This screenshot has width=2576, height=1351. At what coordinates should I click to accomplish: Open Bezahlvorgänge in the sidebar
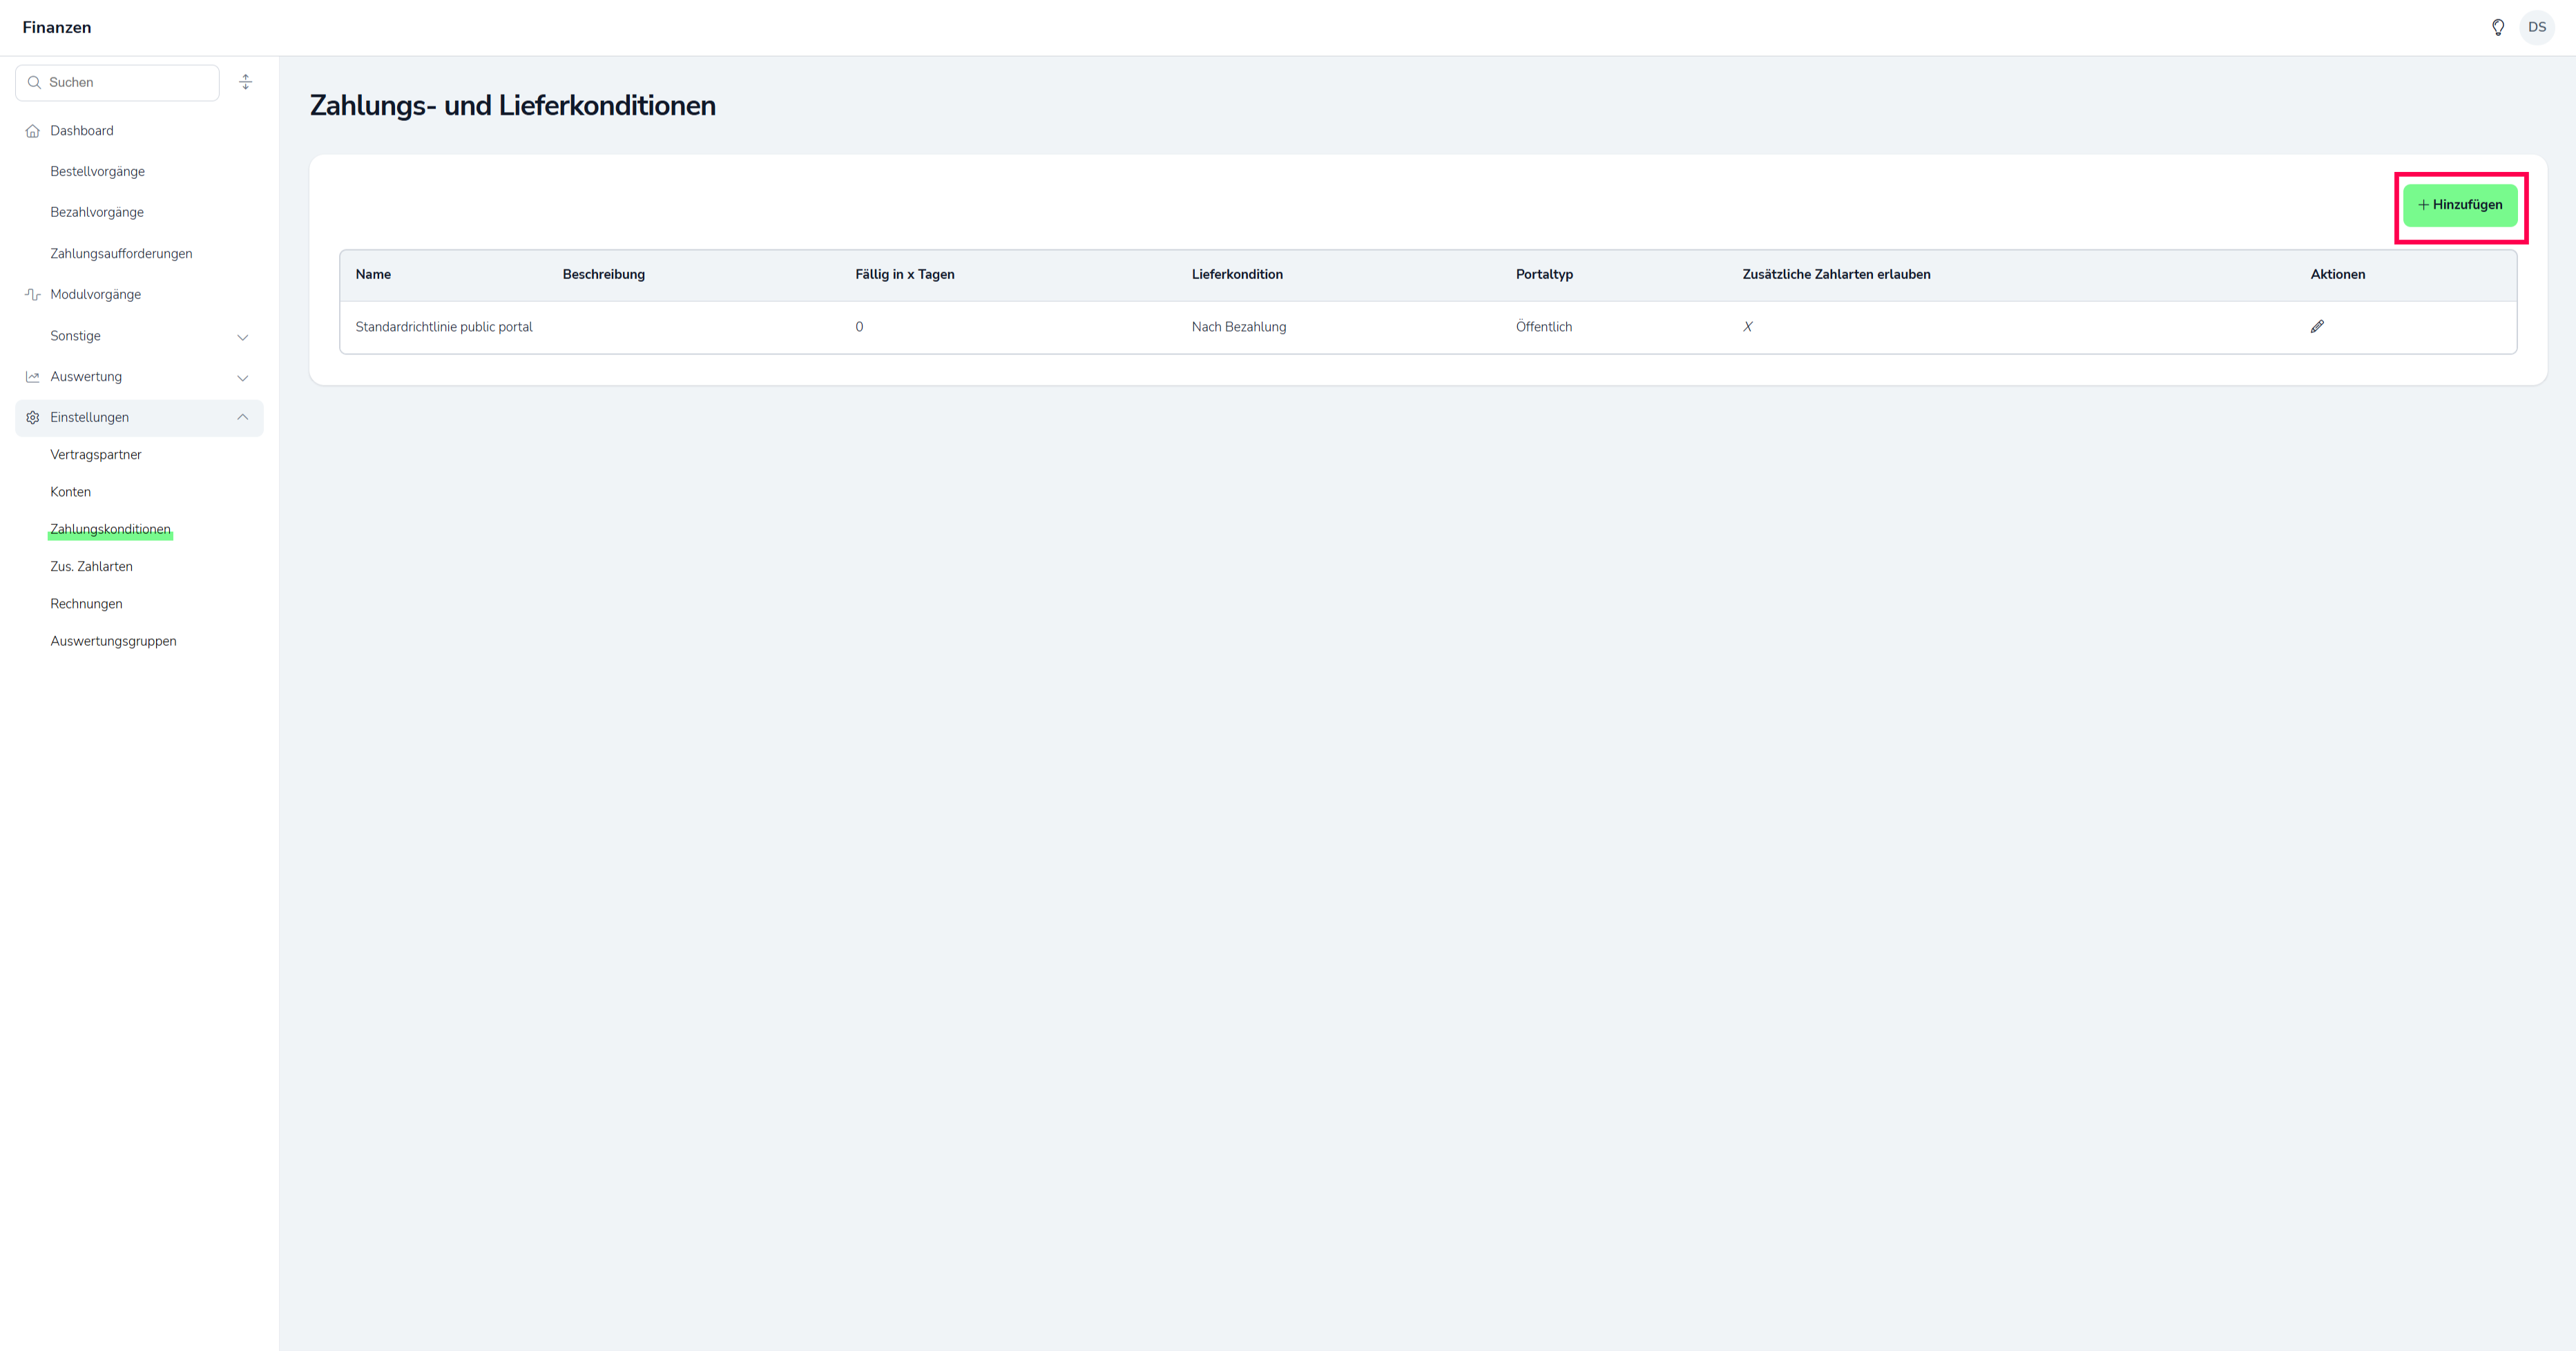[x=97, y=212]
